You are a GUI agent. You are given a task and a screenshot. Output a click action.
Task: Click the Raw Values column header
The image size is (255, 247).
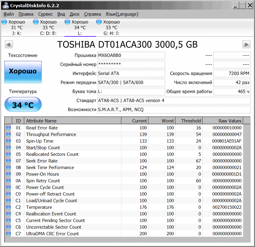[223, 121]
